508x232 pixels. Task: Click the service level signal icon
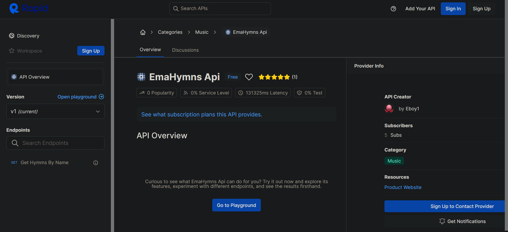(x=186, y=93)
